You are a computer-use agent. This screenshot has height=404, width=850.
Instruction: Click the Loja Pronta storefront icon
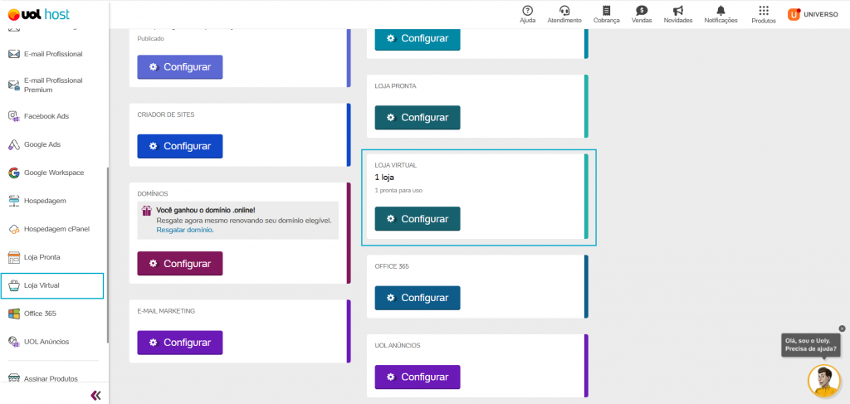click(x=14, y=257)
